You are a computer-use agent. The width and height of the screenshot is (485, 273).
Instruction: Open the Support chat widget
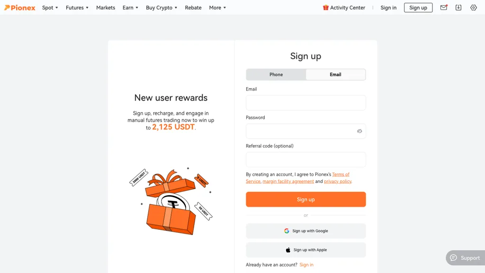click(465, 258)
